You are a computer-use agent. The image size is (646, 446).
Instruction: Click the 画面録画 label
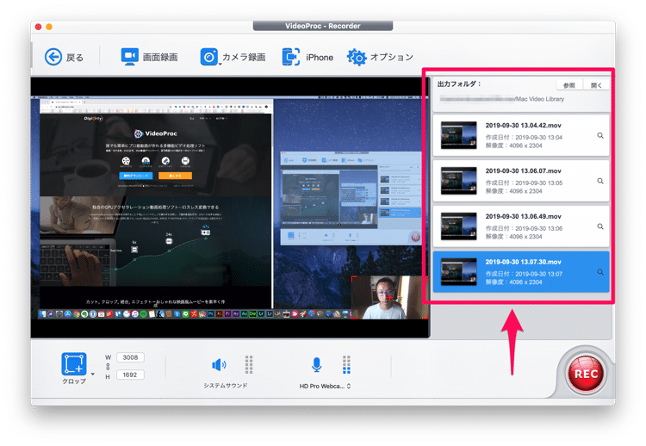pyautogui.click(x=160, y=57)
